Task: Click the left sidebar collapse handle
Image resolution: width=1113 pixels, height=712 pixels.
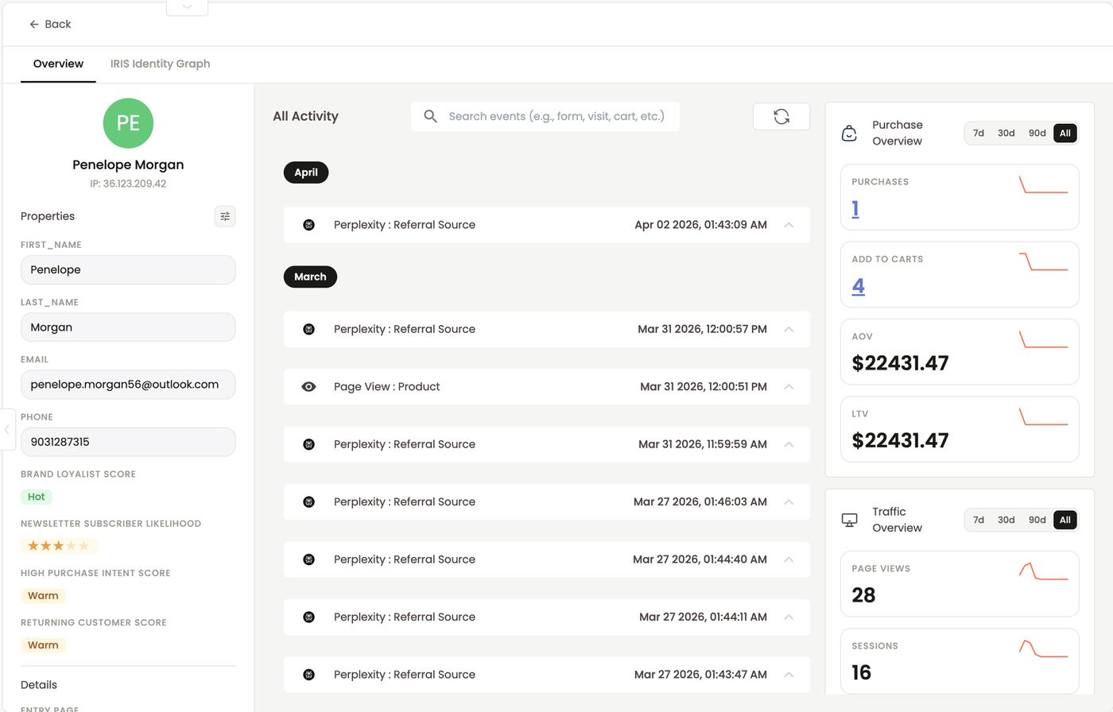Action: (x=7, y=429)
